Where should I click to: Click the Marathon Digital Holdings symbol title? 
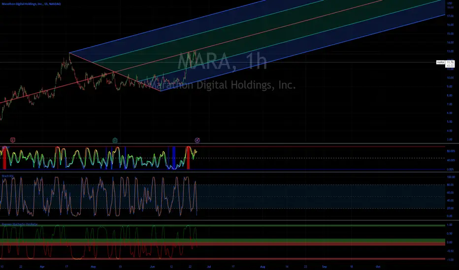click(x=31, y=4)
